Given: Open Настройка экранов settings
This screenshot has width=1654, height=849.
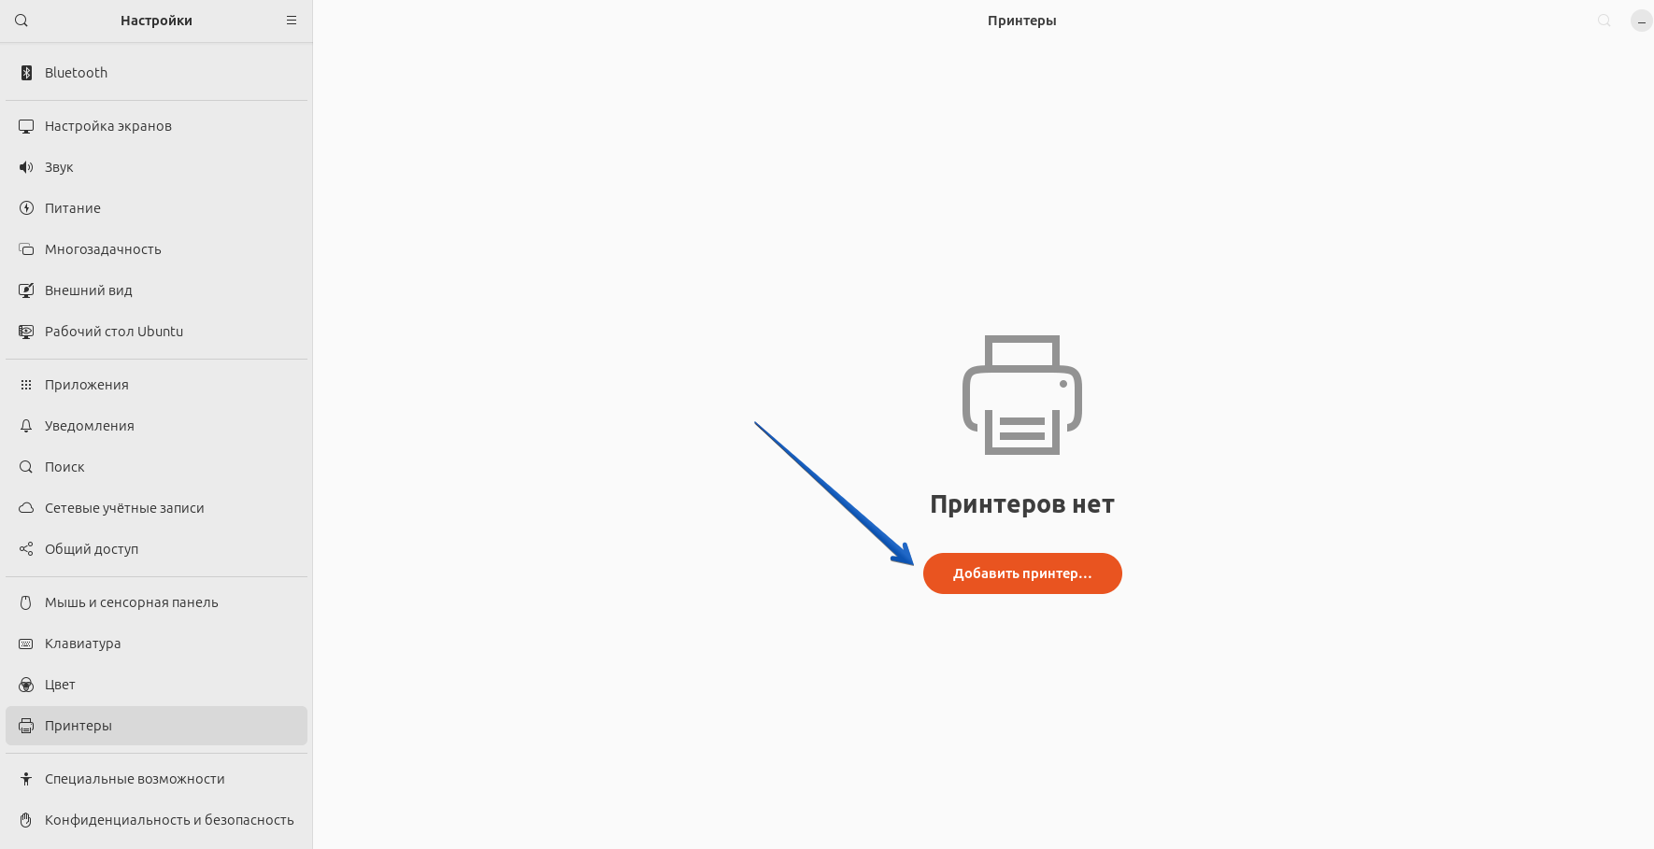Looking at the screenshot, I should (108, 126).
